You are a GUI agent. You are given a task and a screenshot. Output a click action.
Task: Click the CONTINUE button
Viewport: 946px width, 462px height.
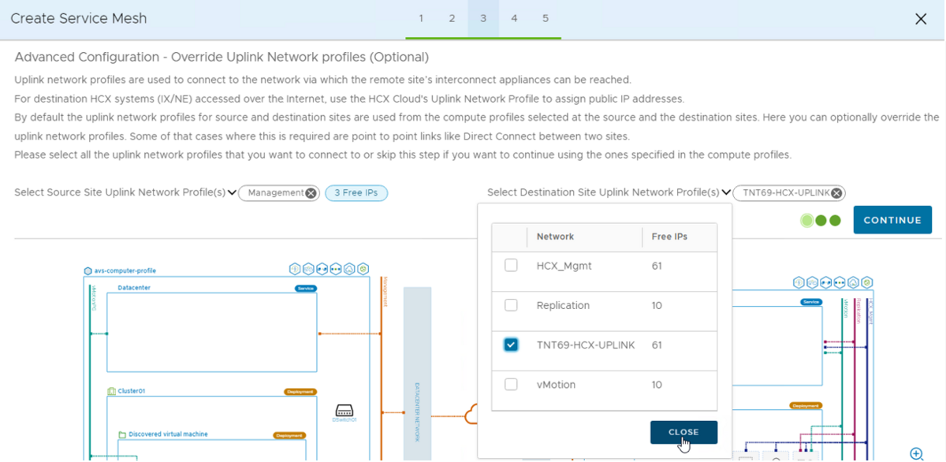click(x=892, y=220)
